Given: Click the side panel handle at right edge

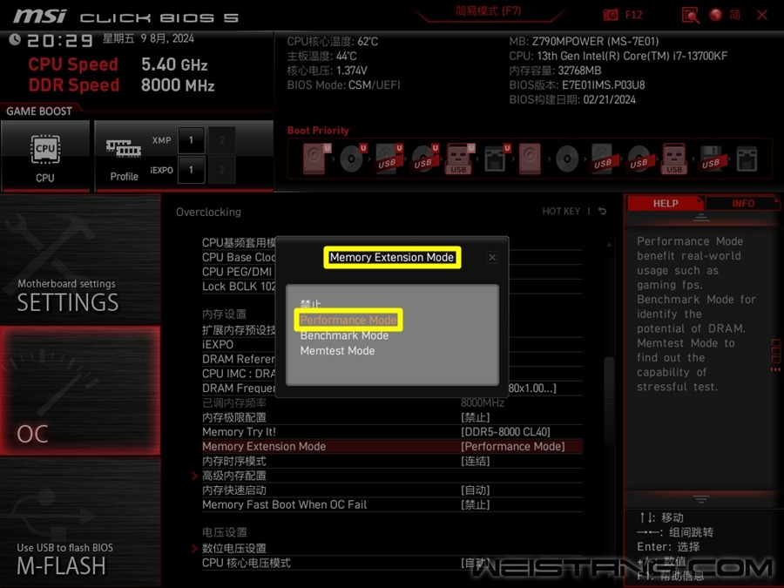Looking at the screenshot, I should coord(776,355).
